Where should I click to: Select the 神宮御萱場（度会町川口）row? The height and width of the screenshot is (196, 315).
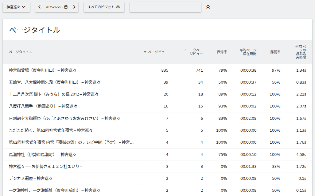point(43,70)
